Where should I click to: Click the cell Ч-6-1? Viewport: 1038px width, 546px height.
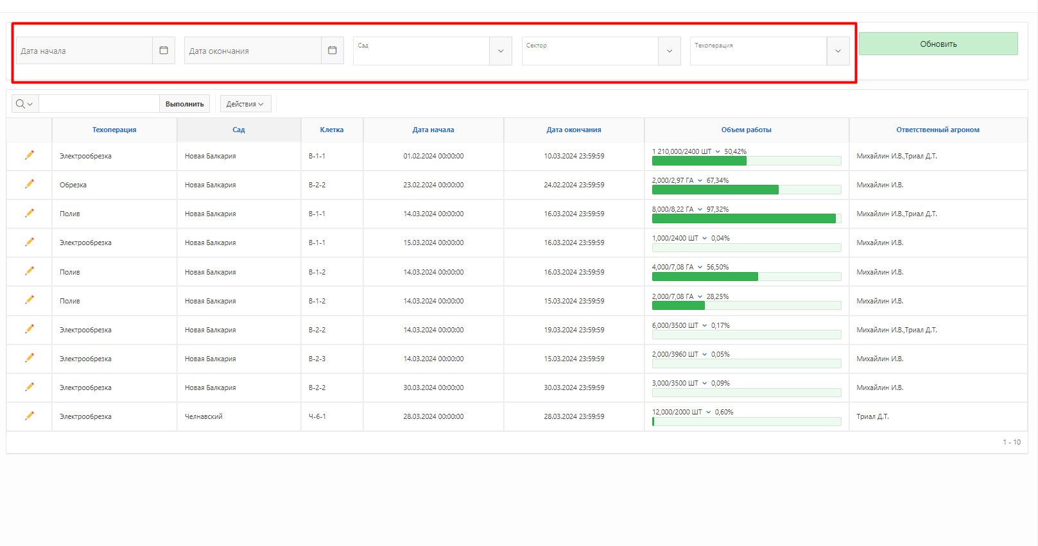pos(317,416)
